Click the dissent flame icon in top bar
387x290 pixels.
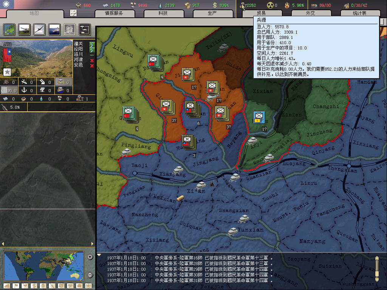pyautogui.click(x=287, y=5)
